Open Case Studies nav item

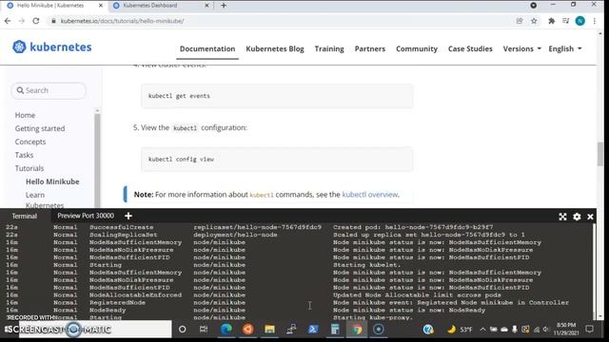tap(470, 48)
